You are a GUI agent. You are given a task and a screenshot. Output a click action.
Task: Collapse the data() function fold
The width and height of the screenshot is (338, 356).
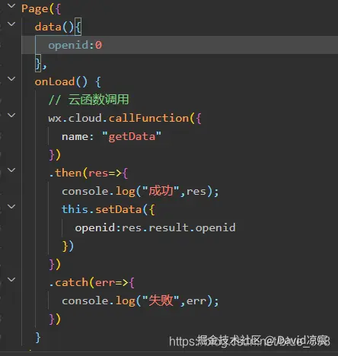[x=11, y=24]
